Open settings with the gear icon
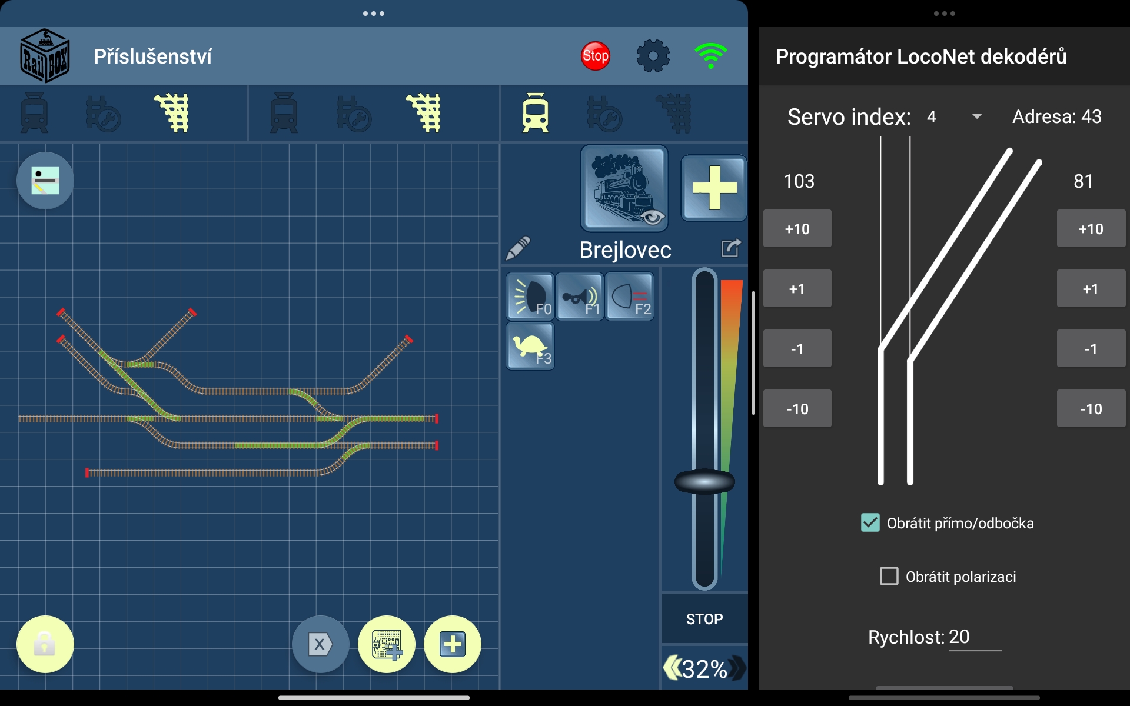 tap(653, 56)
